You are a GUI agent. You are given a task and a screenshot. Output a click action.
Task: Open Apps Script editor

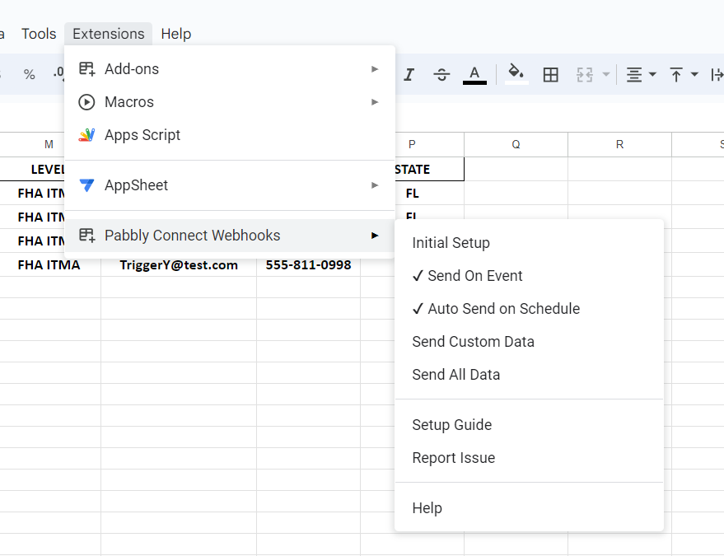coord(230,135)
